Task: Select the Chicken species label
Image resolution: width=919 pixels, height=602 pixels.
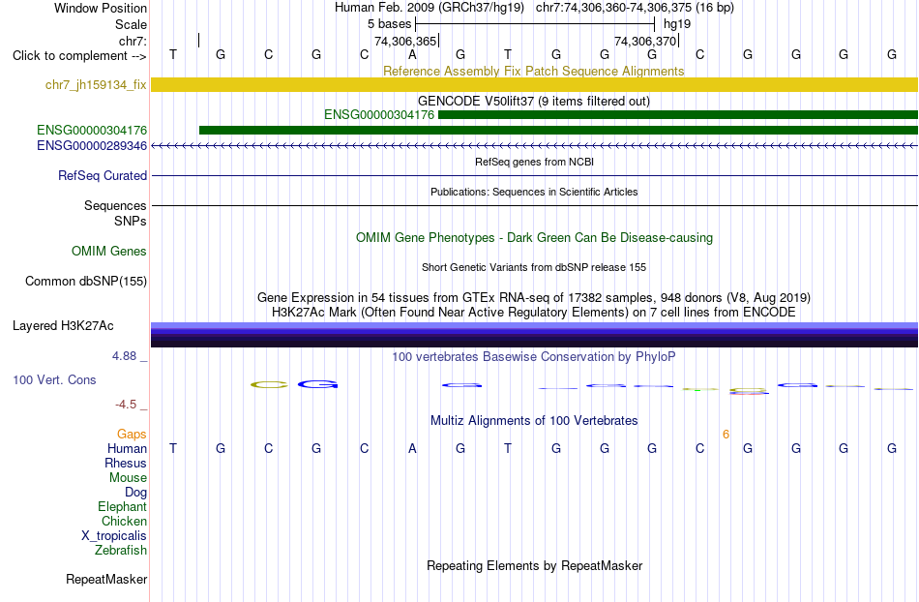Action: pyautogui.click(x=124, y=521)
